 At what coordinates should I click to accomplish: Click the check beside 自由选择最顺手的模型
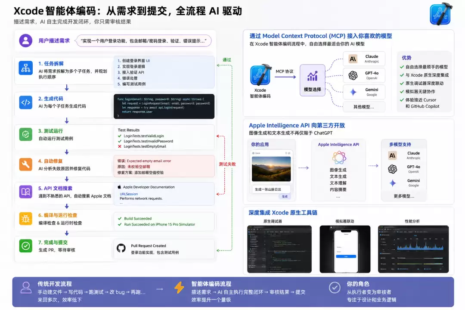pos(402,67)
